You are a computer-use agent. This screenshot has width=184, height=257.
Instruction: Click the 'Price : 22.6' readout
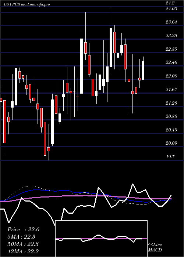[23, 229]
